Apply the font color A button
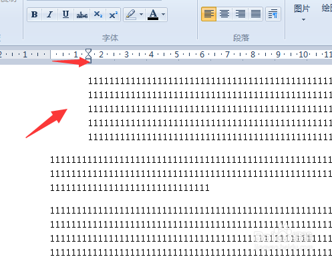The image size is (332, 259). click(153, 15)
